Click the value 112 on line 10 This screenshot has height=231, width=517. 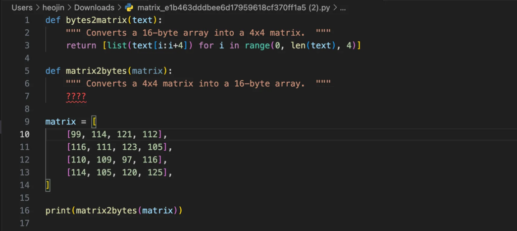click(x=150, y=134)
